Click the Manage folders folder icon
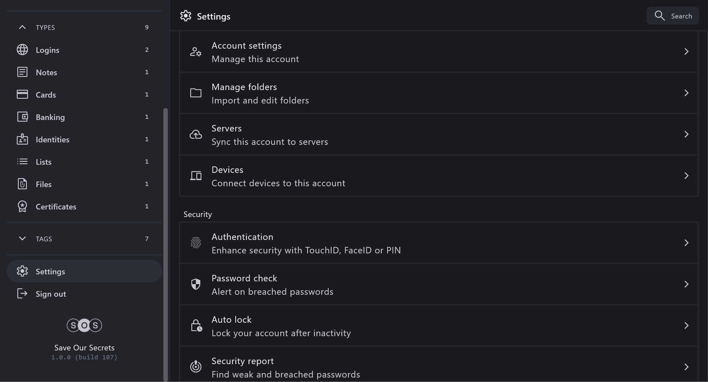The width and height of the screenshot is (708, 382). [196, 93]
